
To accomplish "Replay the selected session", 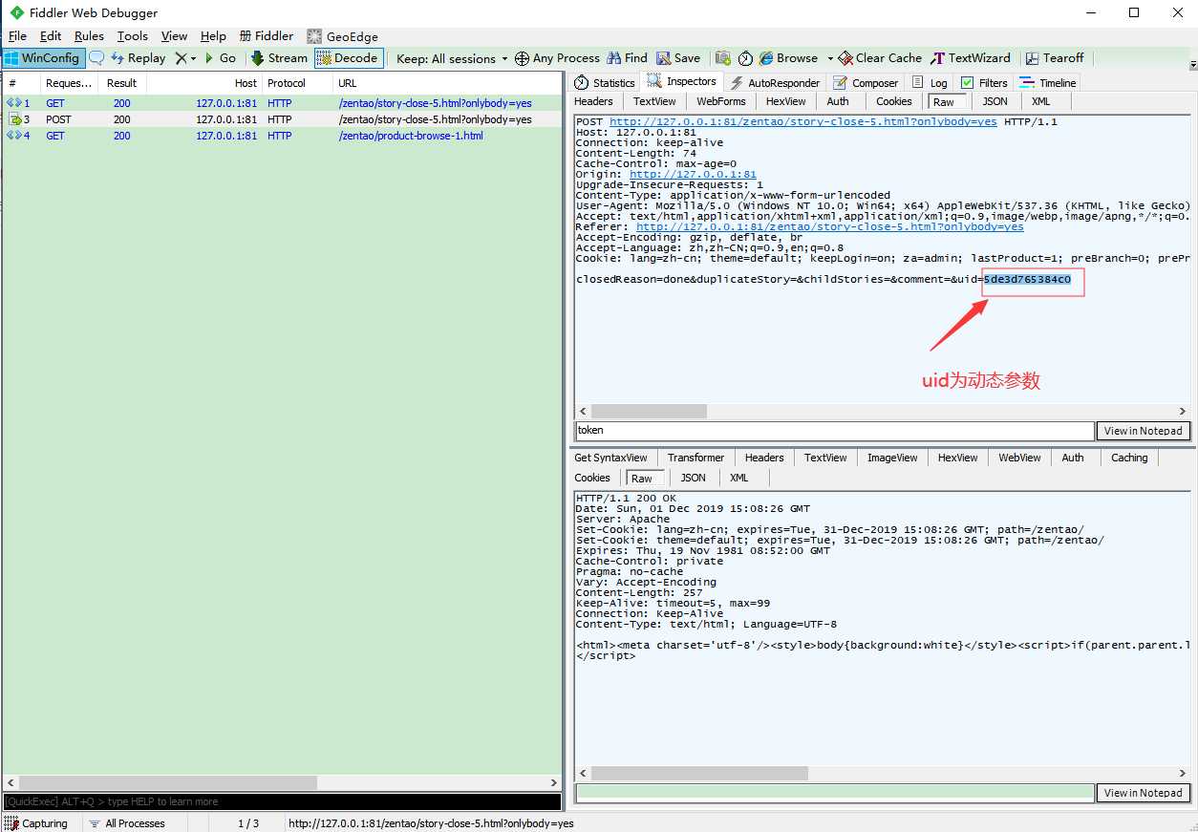I will pyautogui.click(x=138, y=58).
